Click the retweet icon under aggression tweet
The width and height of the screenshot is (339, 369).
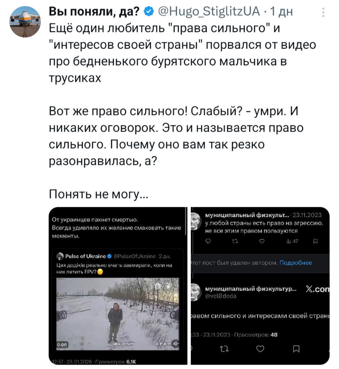(234, 242)
